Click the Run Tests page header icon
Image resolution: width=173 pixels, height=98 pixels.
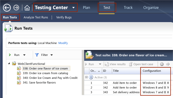click(x=8, y=28)
